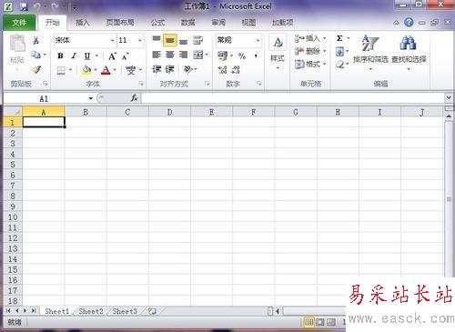Select Bottom Align icon
The height and width of the screenshot is (332, 455).
[183, 41]
